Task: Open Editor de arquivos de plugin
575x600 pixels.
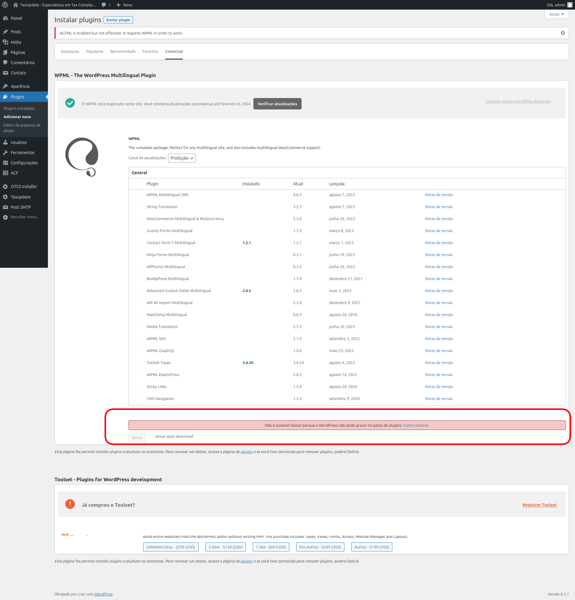Action: point(22,128)
